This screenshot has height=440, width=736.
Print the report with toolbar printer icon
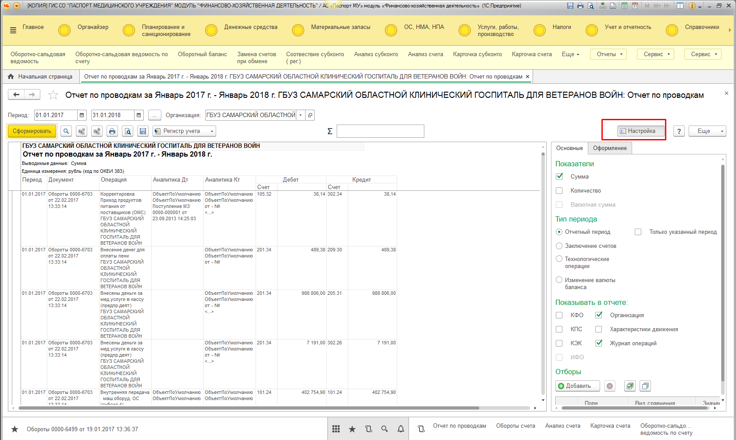(112, 131)
